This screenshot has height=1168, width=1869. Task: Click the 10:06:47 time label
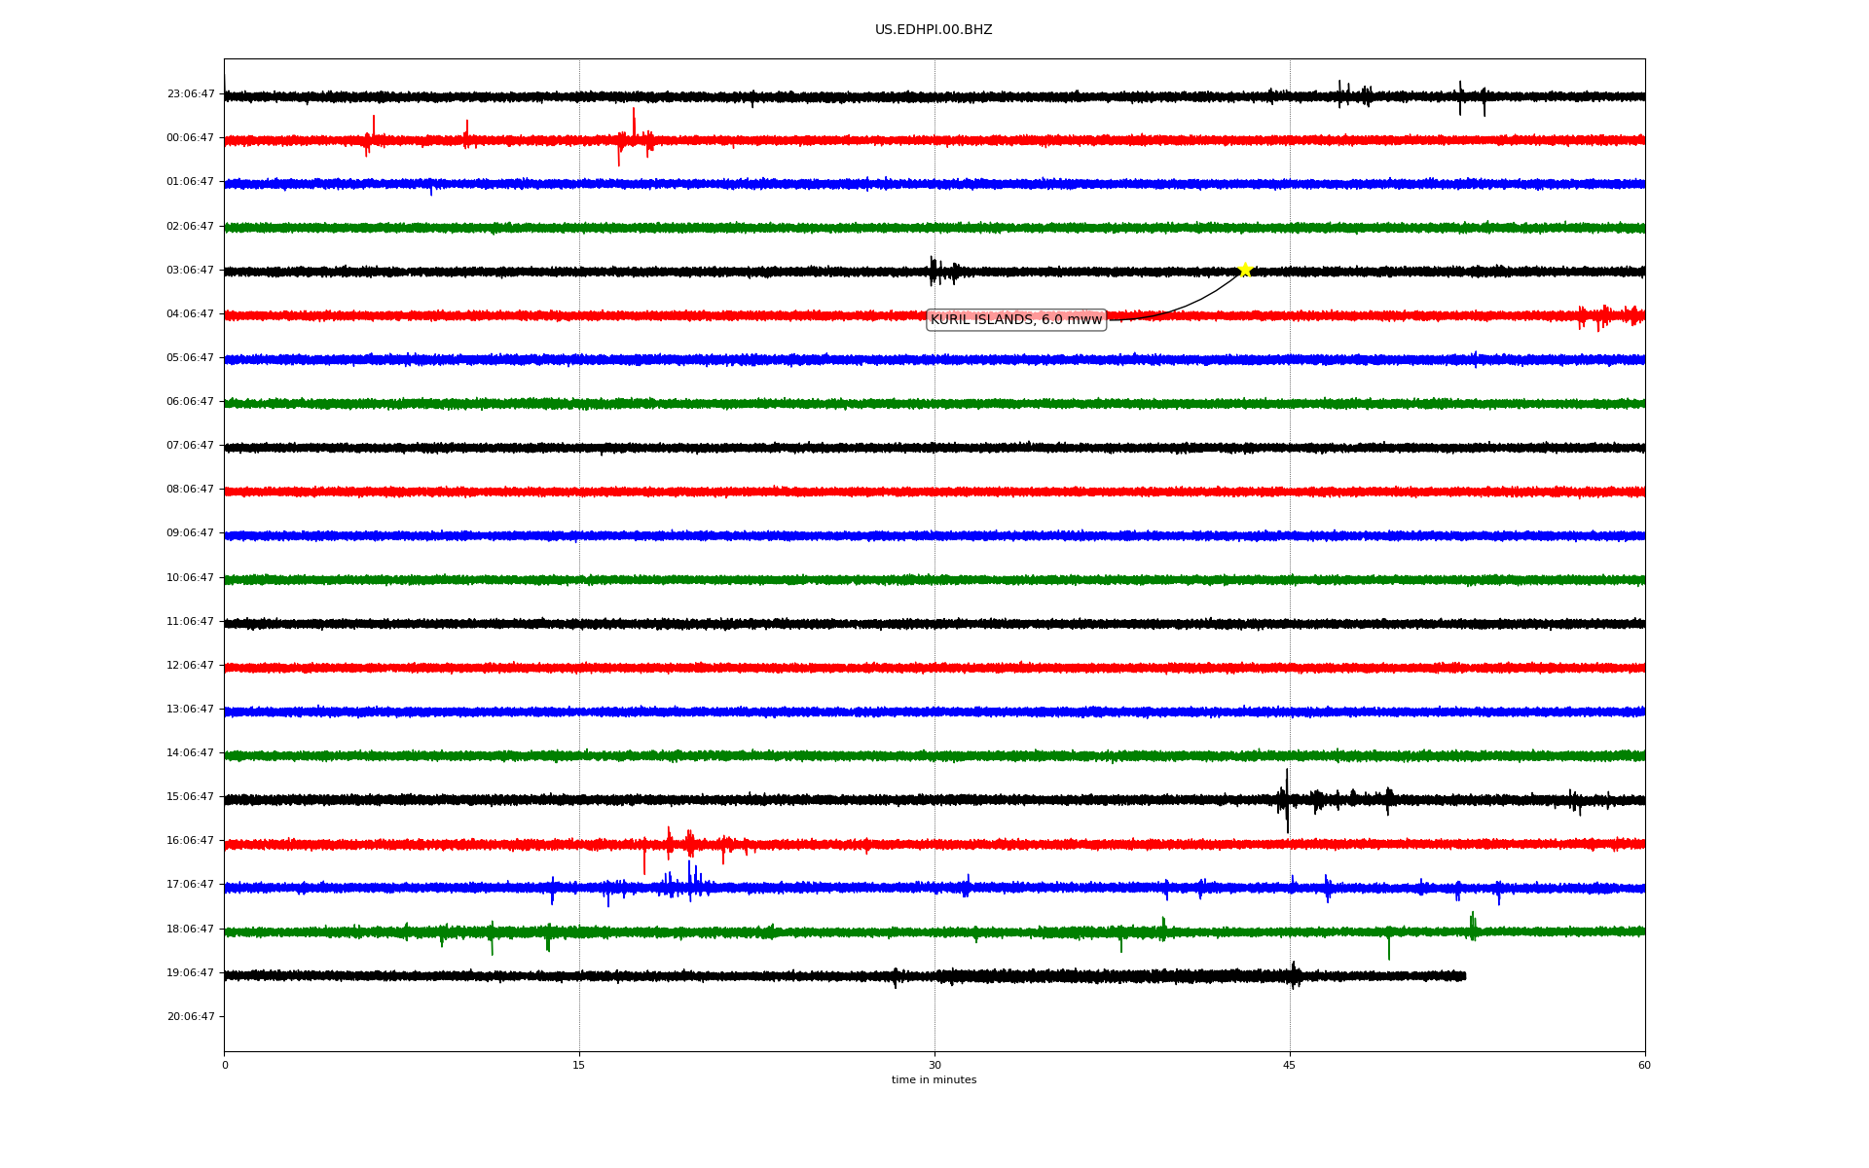coord(191,578)
